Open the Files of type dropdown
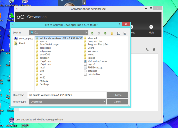 (68, 102)
